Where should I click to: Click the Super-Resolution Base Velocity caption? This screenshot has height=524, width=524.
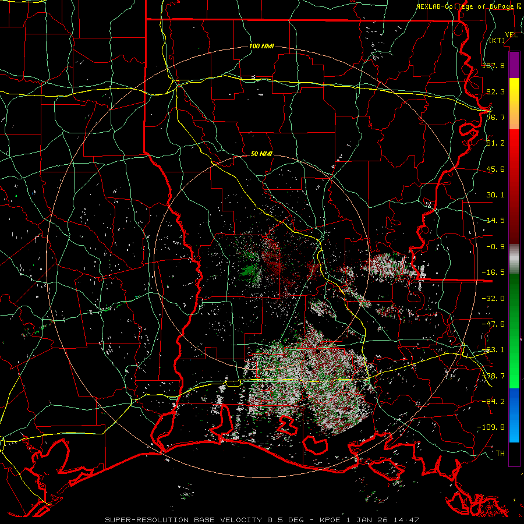click(261, 520)
